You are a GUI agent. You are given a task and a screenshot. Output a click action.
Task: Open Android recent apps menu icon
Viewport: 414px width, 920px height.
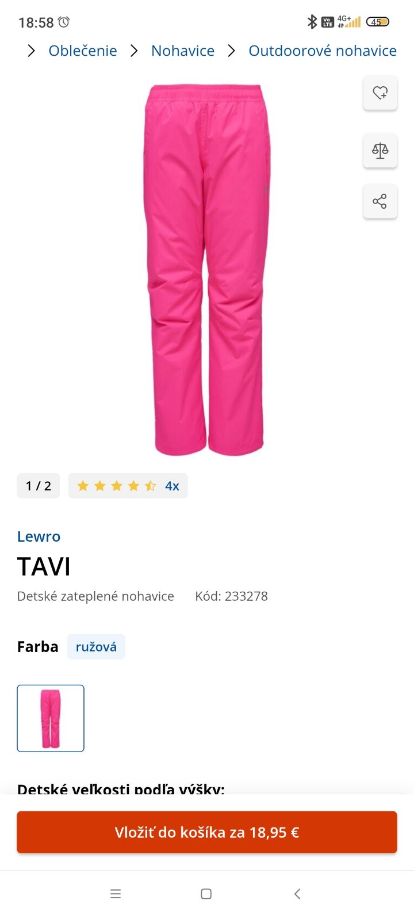tap(116, 894)
